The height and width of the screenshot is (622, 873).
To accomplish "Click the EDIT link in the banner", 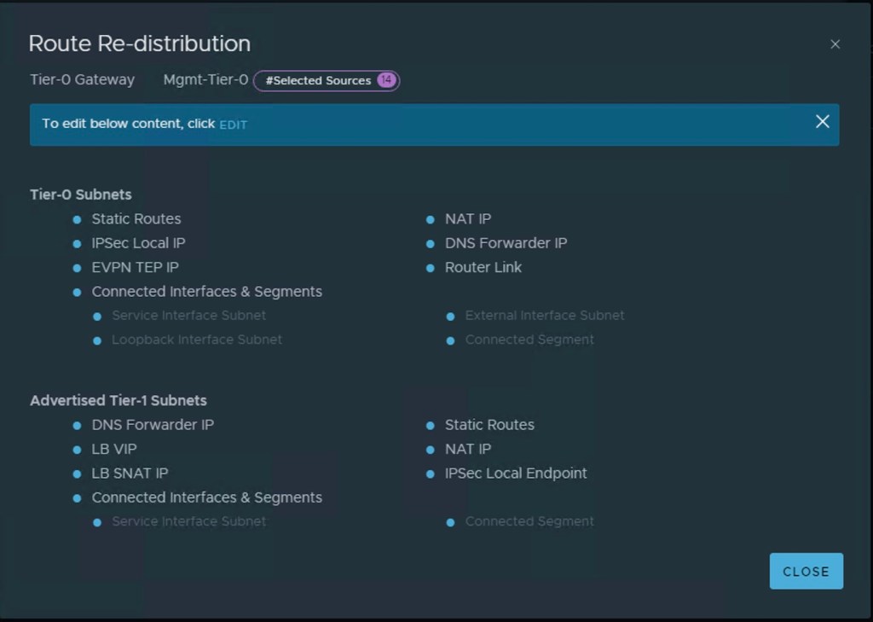I will point(233,125).
